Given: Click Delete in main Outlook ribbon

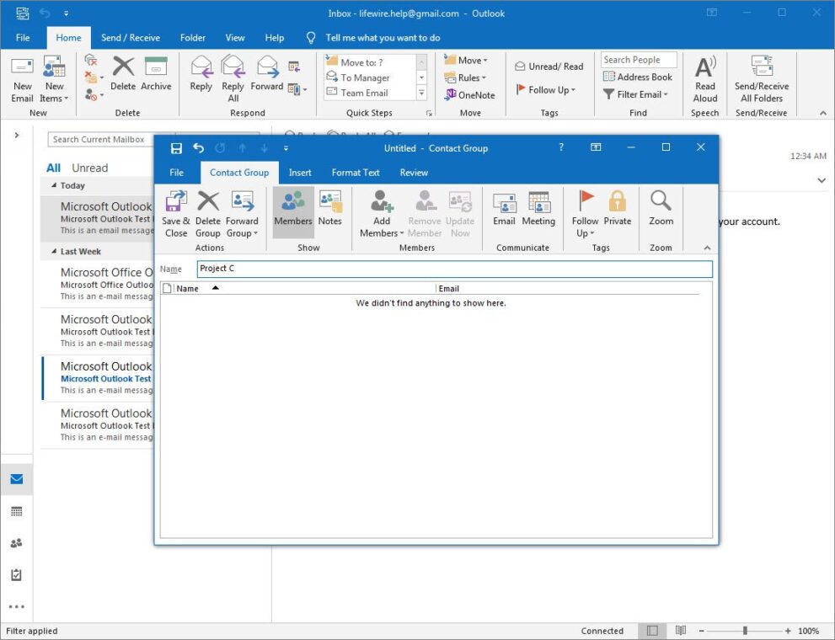Looking at the screenshot, I should [x=123, y=74].
